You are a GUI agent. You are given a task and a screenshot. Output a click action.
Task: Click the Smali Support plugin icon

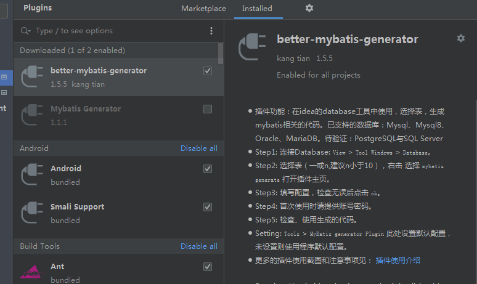point(32,213)
